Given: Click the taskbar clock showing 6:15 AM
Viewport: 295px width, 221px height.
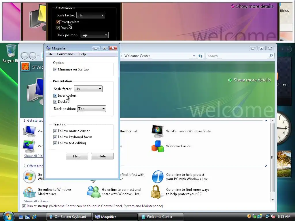Looking at the screenshot, I should pos(284,216).
